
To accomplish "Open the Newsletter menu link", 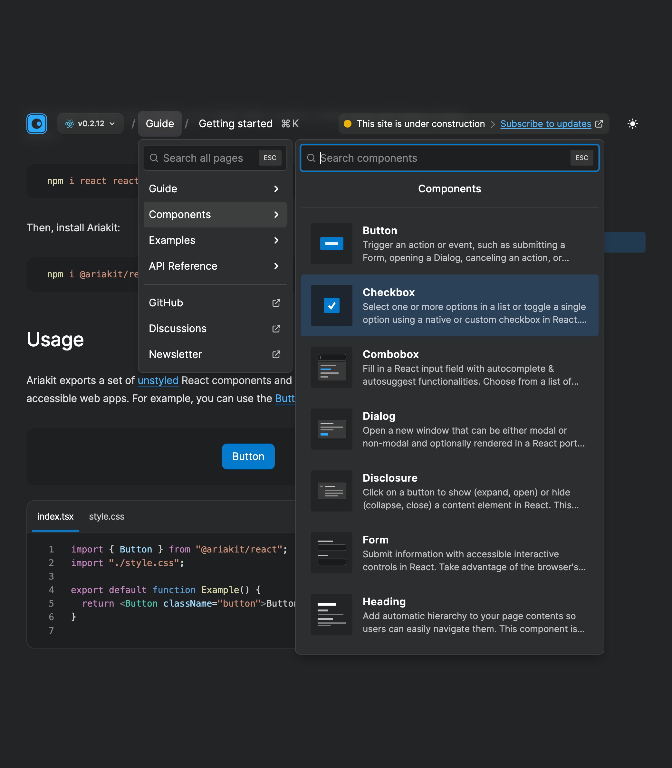I will [215, 355].
